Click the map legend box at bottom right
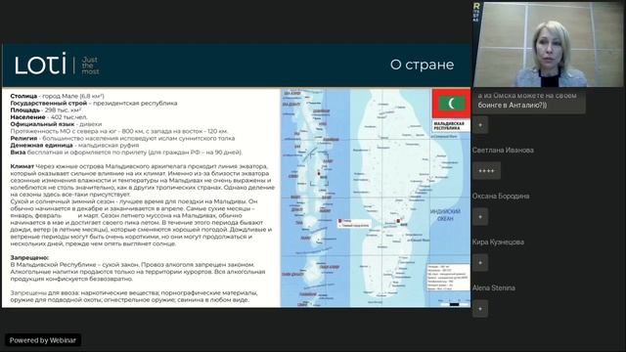The width and height of the screenshot is (626, 352). (x=448, y=278)
